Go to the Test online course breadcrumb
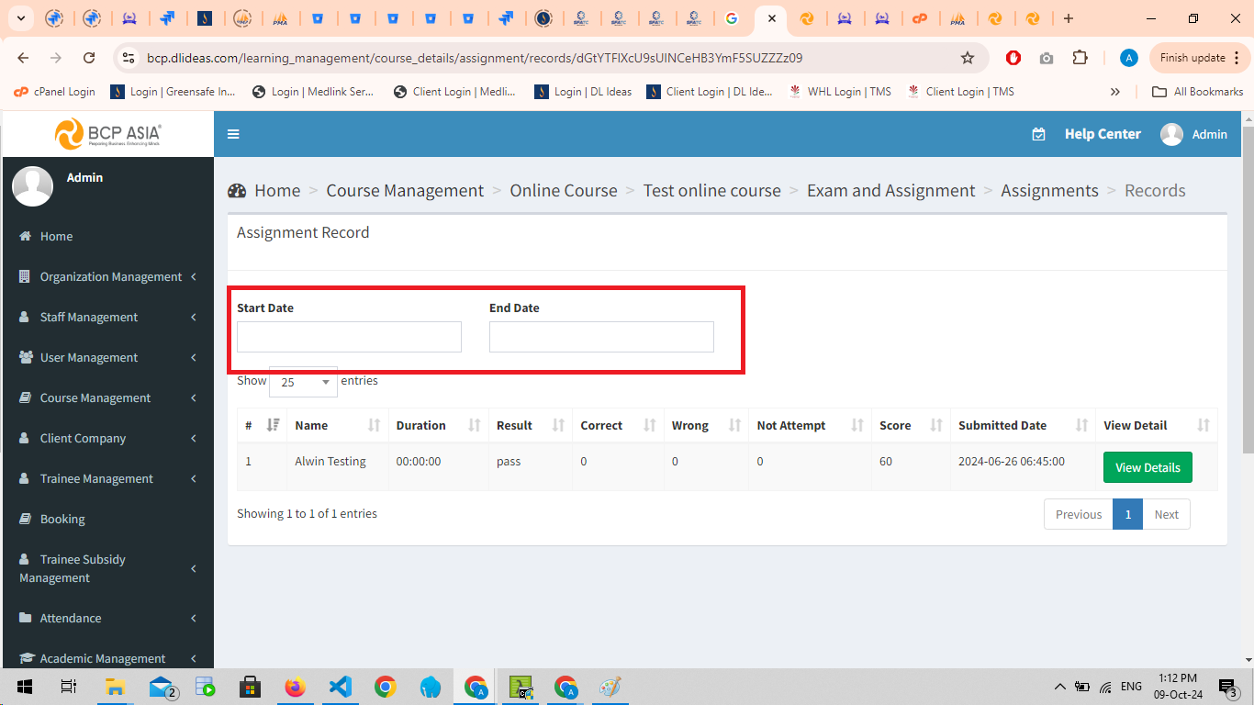Viewport: 1254px width, 705px height. (711, 191)
